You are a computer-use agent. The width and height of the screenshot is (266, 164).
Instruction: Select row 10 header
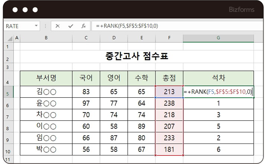click(x=7, y=150)
